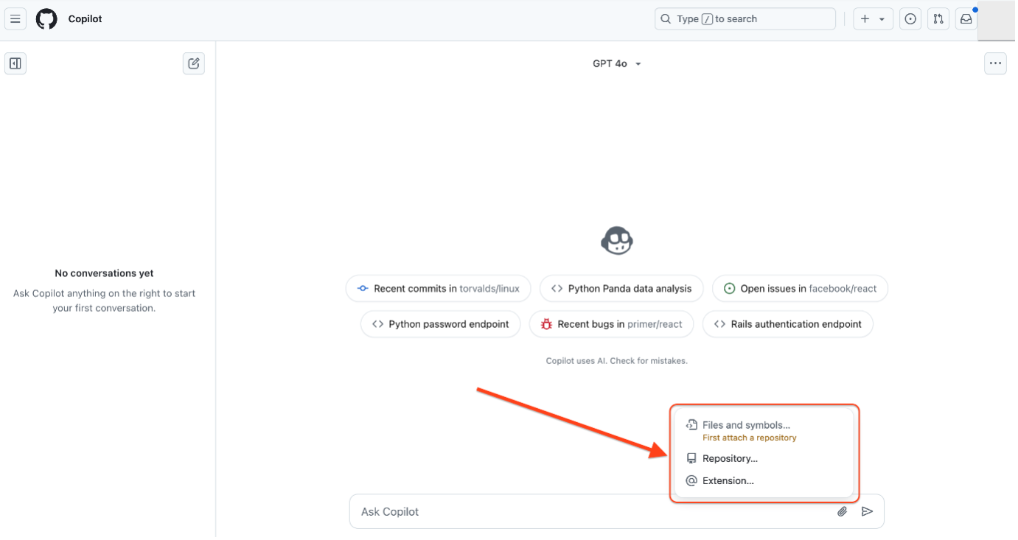This screenshot has height=540, width=1018.
Task: Open the GPT 4o model selector
Action: pos(617,64)
